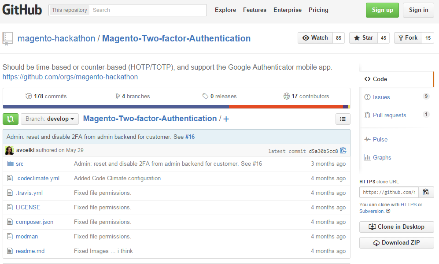Open the Graphs tab label
The height and width of the screenshot is (264, 439).
[x=382, y=157]
